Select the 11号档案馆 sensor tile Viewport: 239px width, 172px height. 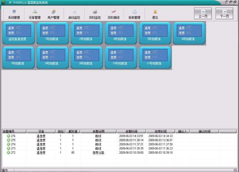(155, 57)
